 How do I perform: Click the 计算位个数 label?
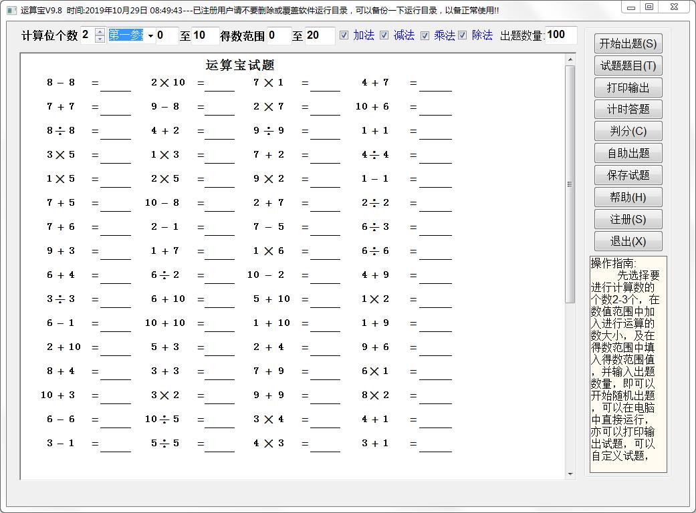[x=49, y=35]
